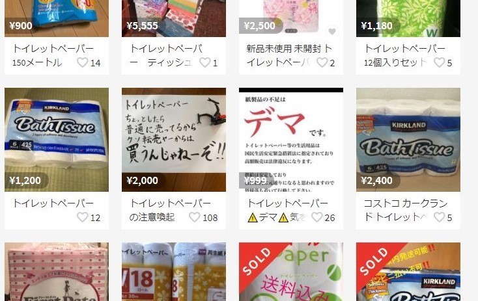Screen dimensions: 478x301
Task: Open the SOLD Kirkland listing image
Action: (408, 272)
